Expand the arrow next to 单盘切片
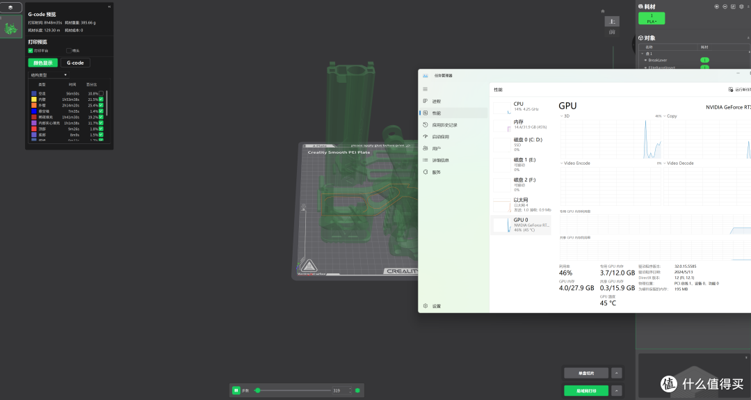The width and height of the screenshot is (751, 400). point(617,373)
